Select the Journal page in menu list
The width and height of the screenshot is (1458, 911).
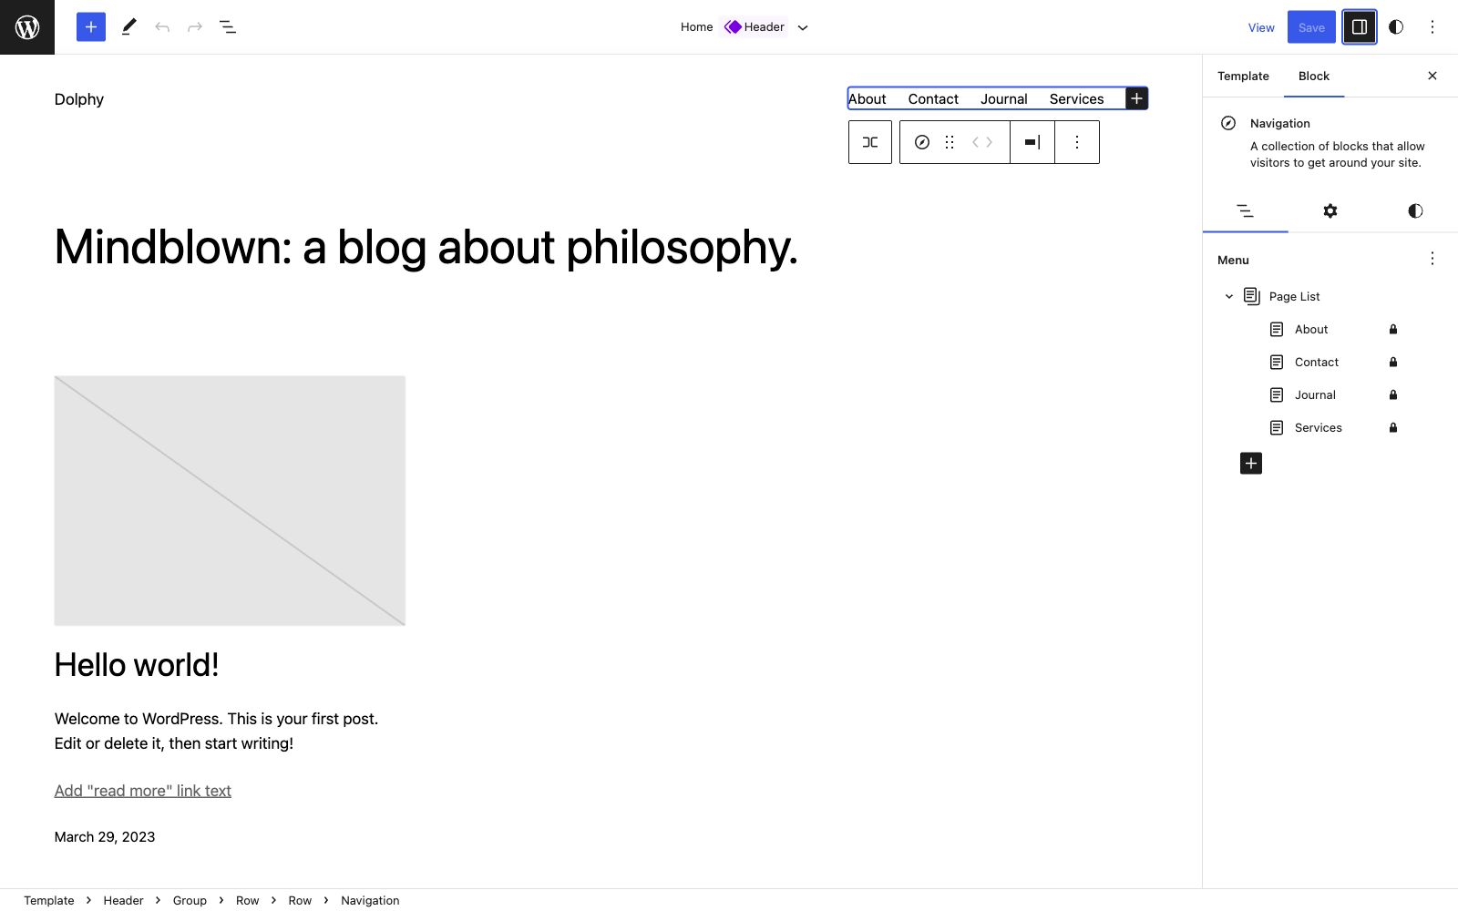click(1315, 394)
